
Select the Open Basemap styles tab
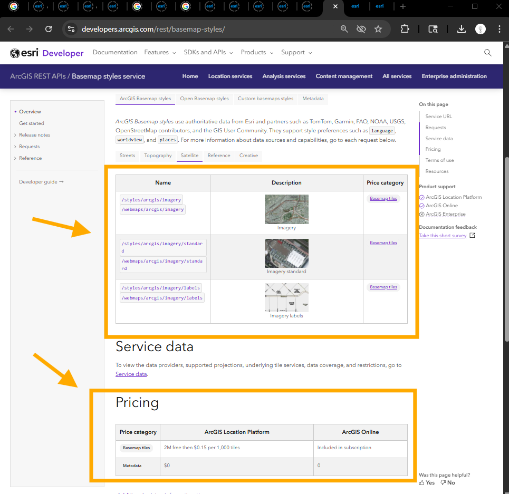204,99
